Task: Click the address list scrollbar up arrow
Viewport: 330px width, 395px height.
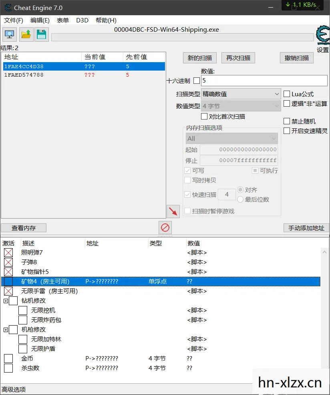Action: pyautogui.click(x=324, y=252)
